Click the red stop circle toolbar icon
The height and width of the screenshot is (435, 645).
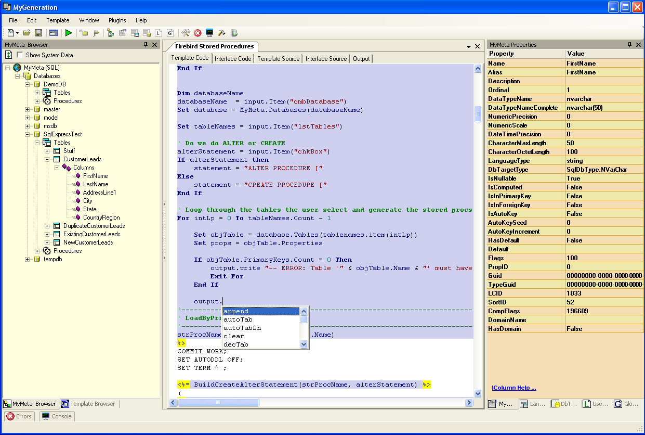tap(198, 33)
